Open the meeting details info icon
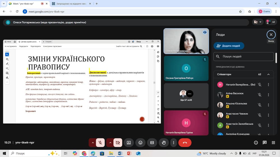The image size is (280, 157). (x=256, y=142)
